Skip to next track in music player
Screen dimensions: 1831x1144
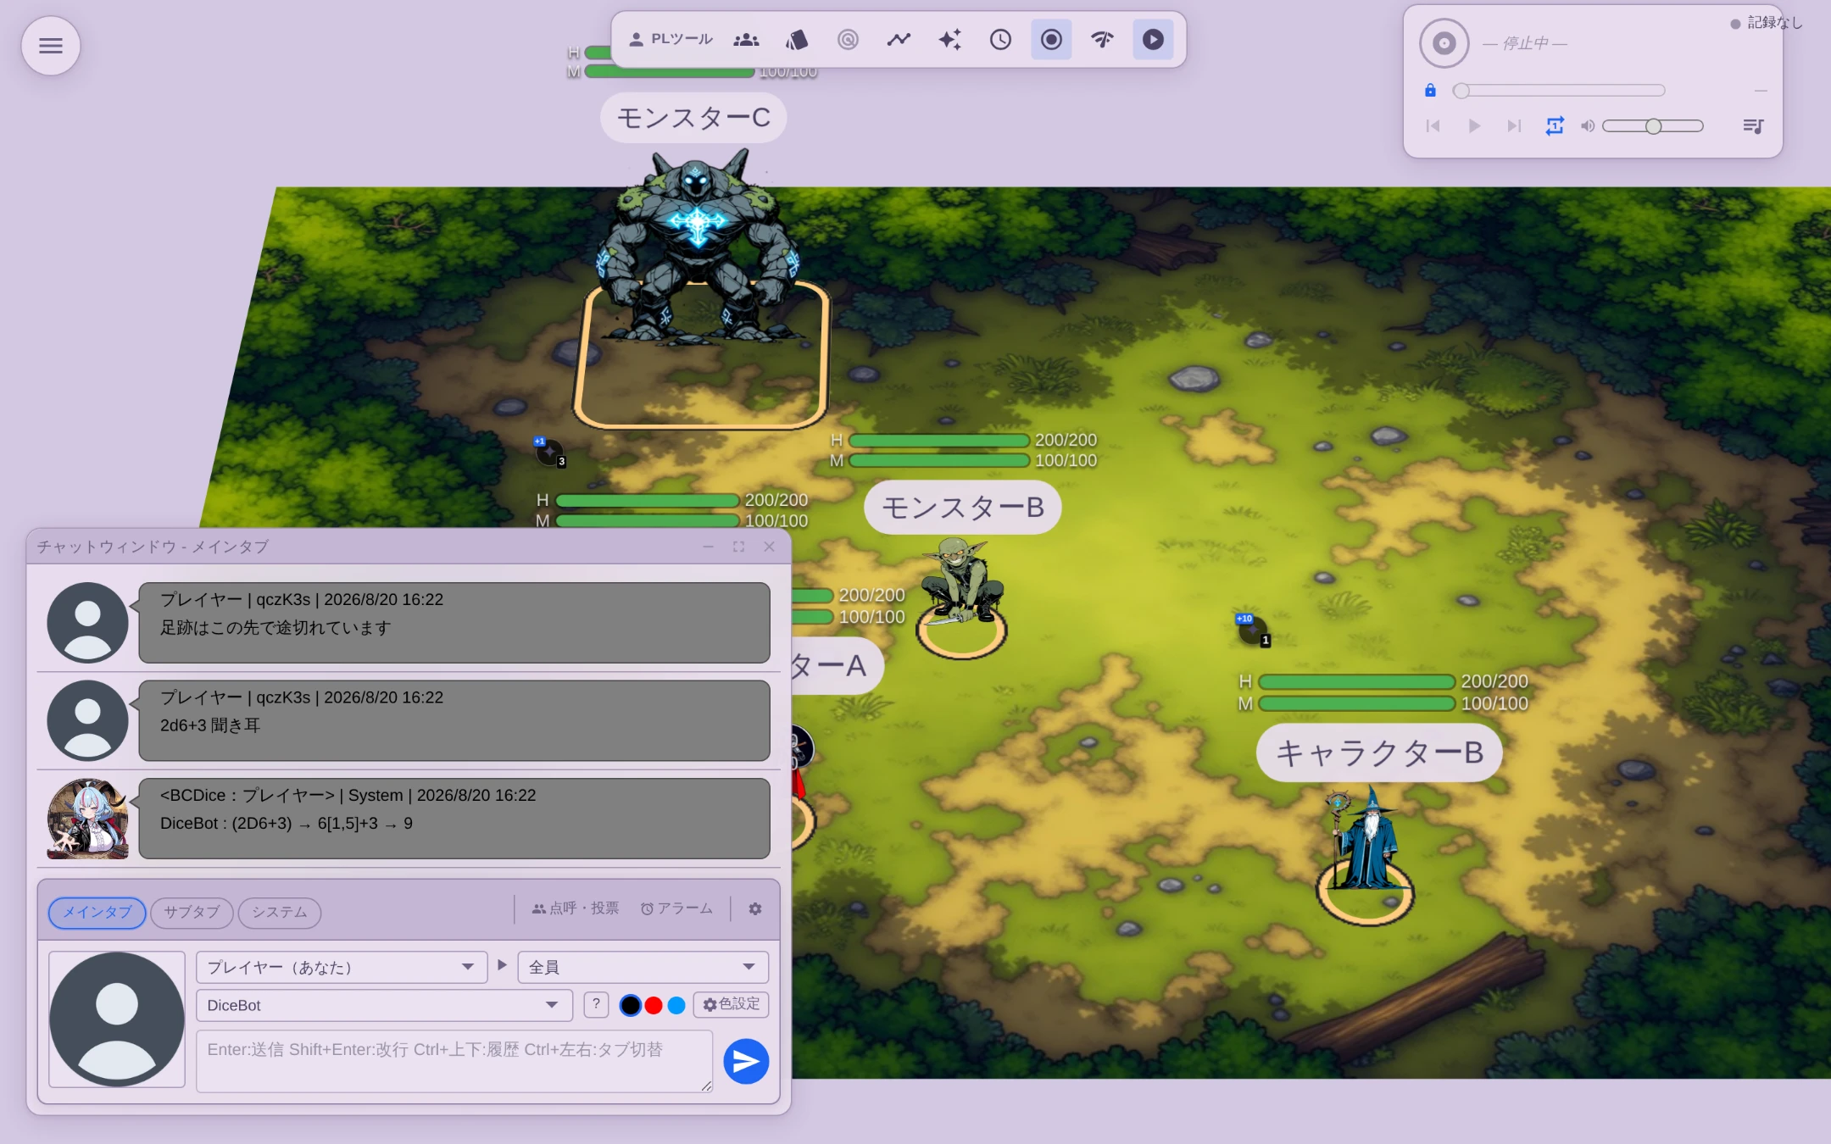click(x=1514, y=126)
